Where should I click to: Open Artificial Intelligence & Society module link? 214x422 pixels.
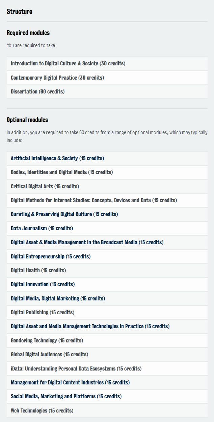point(57,158)
